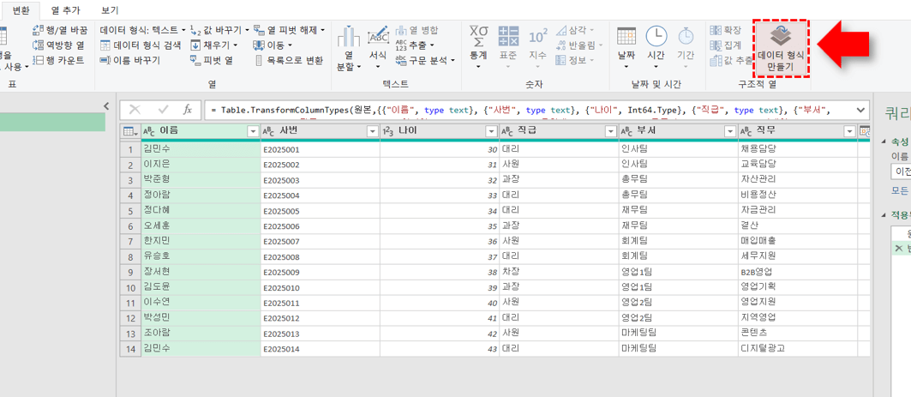The height and width of the screenshot is (397, 911).
Task: Switch to the 열 추가 tab
Action: (67, 9)
